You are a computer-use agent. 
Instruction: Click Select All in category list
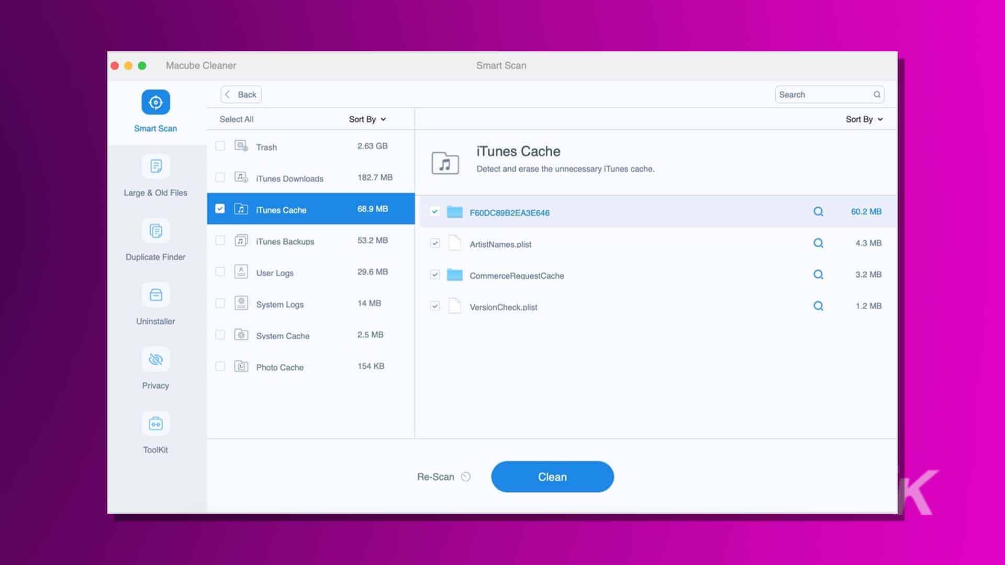(237, 119)
